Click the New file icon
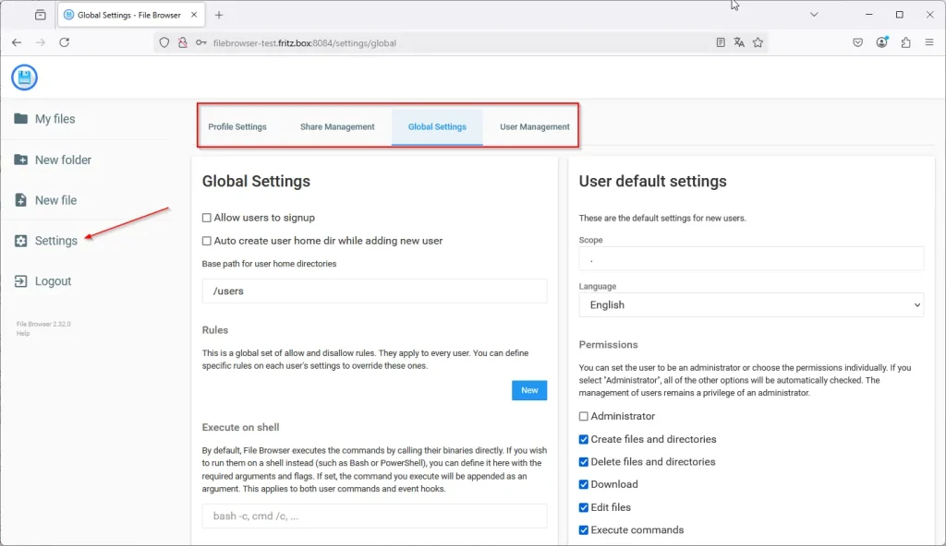Viewport: 946px width, 546px height. pyautogui.click(x=21, y=200)
